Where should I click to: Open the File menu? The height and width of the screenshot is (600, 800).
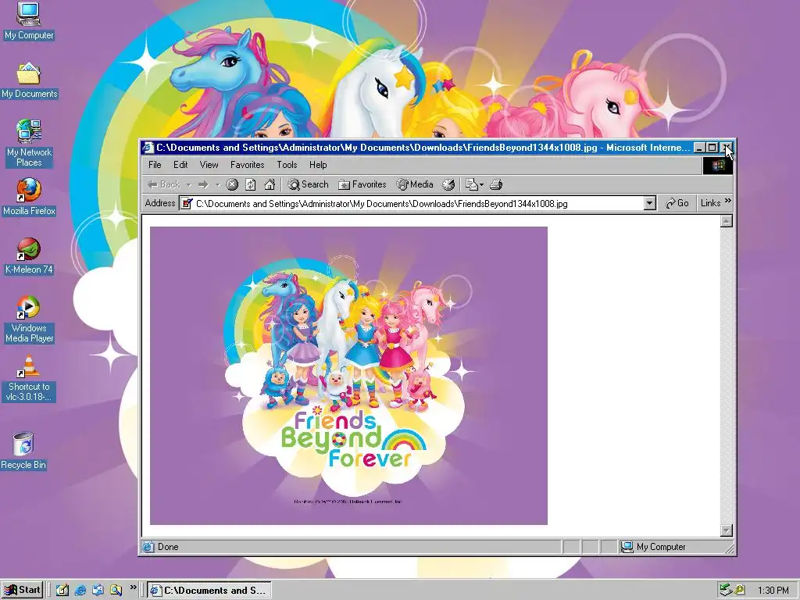coord(155,165)
